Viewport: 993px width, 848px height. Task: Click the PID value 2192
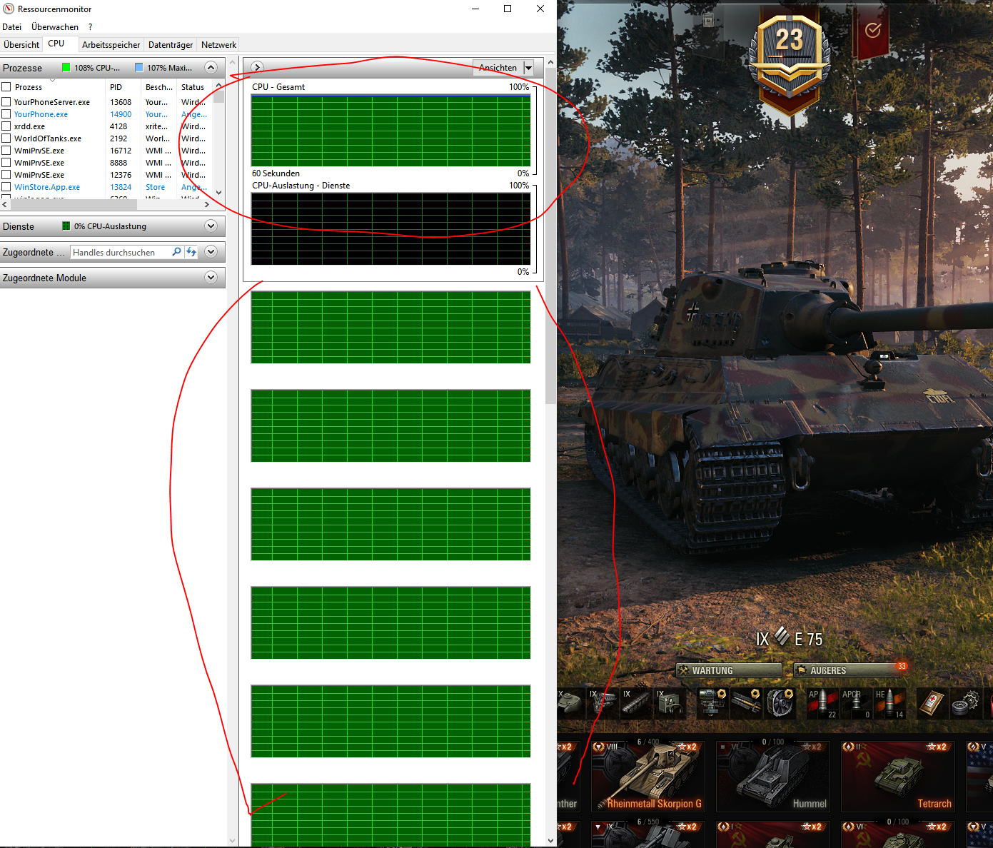tap(119, 138)
